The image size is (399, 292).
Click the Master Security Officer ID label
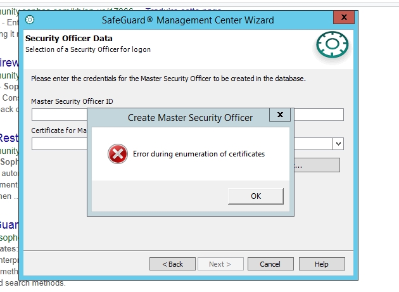(x=72, y=101)
